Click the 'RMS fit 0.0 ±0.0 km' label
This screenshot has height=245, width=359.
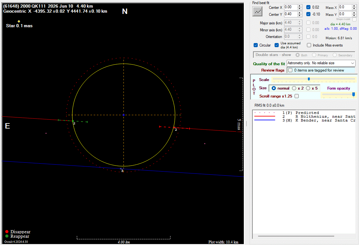269,105
